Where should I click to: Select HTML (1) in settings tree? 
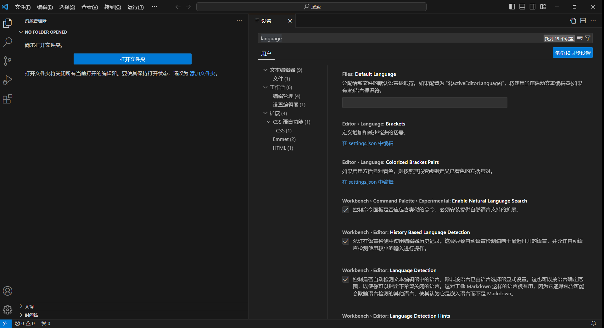[283, 148]
